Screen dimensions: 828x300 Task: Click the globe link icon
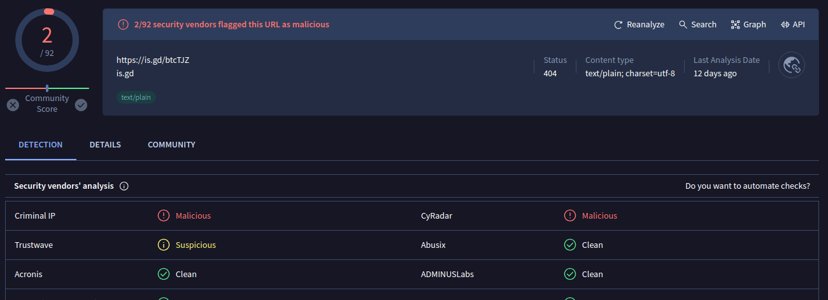click(792, 65)
